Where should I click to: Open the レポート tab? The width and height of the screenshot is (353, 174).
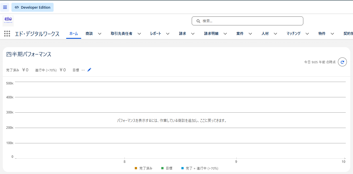click(156, 33)
